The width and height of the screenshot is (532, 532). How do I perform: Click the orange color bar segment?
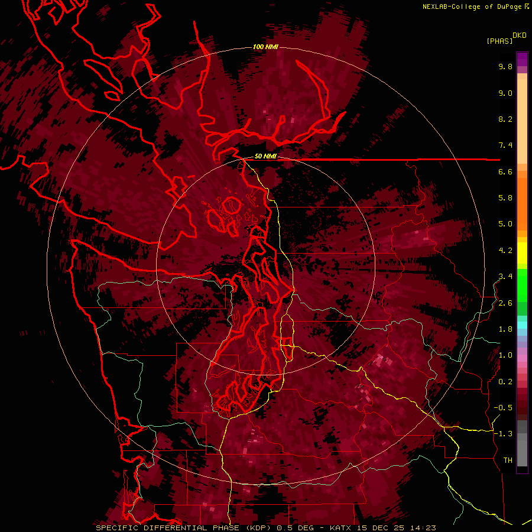pyautogui.click(x=522, y=203)
